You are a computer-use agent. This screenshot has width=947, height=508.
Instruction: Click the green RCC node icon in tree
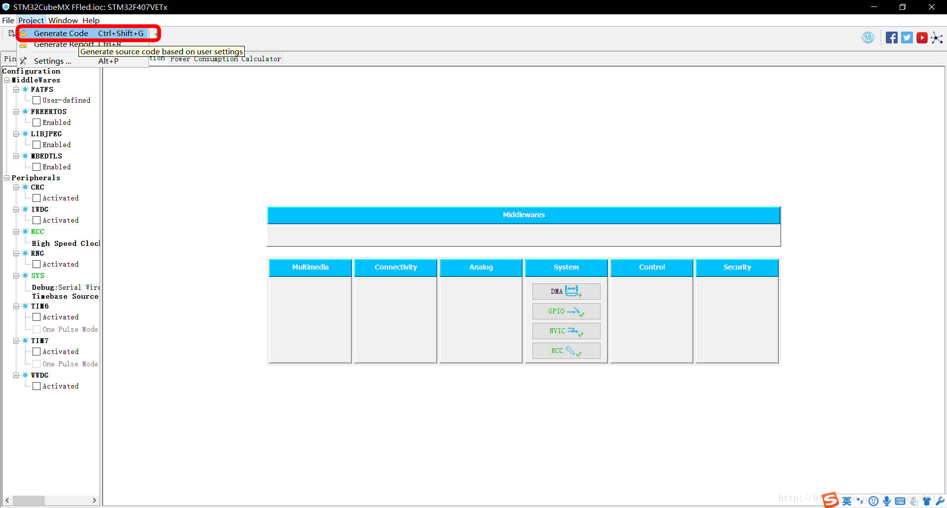coord(25,232)
